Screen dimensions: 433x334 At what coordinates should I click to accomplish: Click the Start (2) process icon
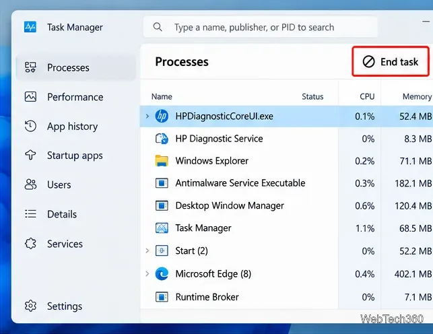(x=162, y=250)
